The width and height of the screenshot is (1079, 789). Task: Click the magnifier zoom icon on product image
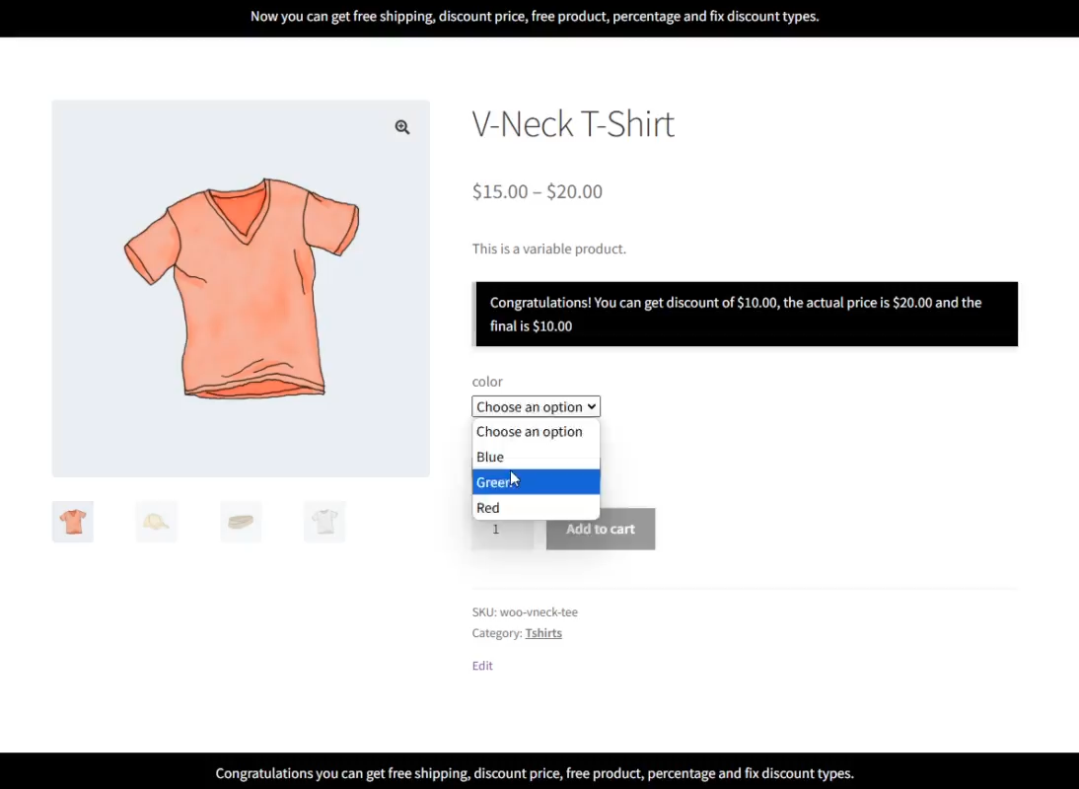click(x=402, y=127)
